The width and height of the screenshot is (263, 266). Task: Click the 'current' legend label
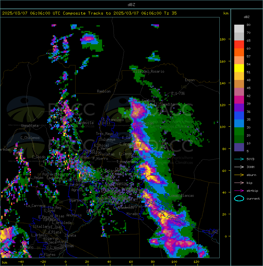click(x=253, y=199)
